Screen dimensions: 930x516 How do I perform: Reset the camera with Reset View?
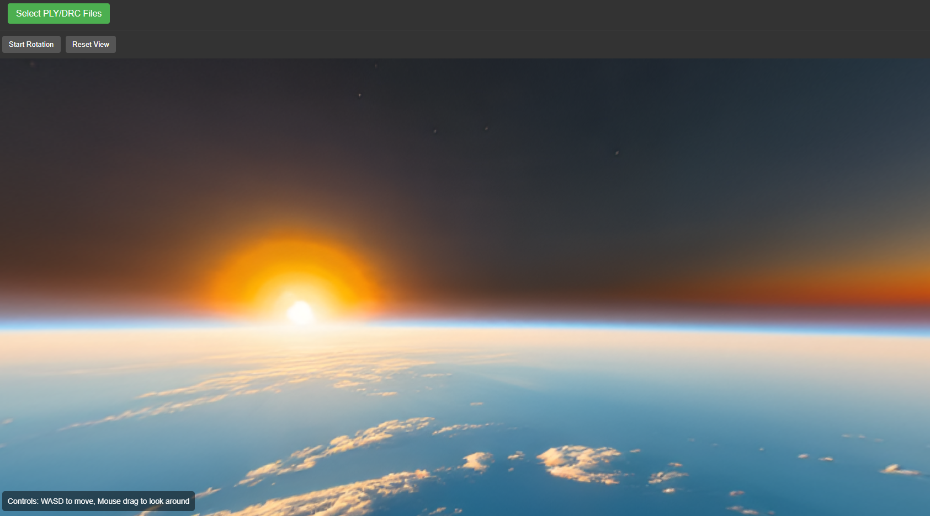click(91, 45)
